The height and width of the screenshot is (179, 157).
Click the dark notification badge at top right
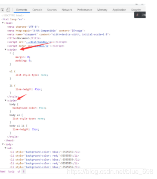(140, 15)
